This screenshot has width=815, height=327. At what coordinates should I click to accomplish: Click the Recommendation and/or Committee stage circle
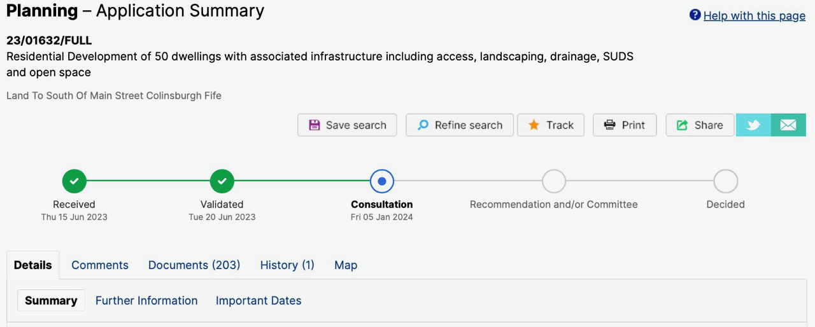click(554, 181)
